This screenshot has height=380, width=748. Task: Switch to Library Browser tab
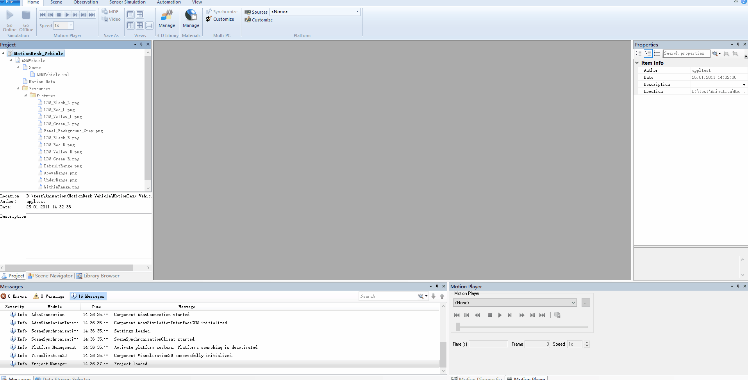[x=98, y=276]
